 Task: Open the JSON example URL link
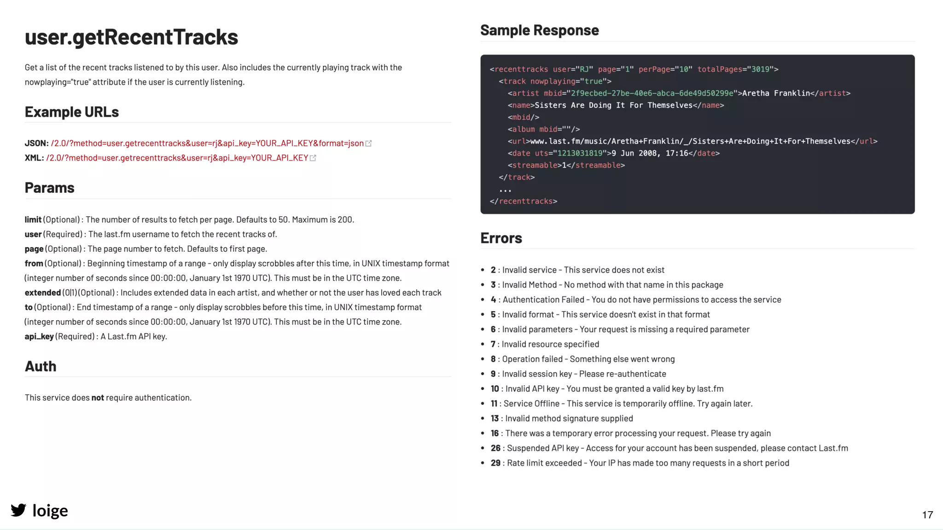(x=207, y=144)
